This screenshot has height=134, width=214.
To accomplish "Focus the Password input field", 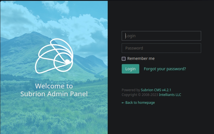I will click(x=161, y=48).
